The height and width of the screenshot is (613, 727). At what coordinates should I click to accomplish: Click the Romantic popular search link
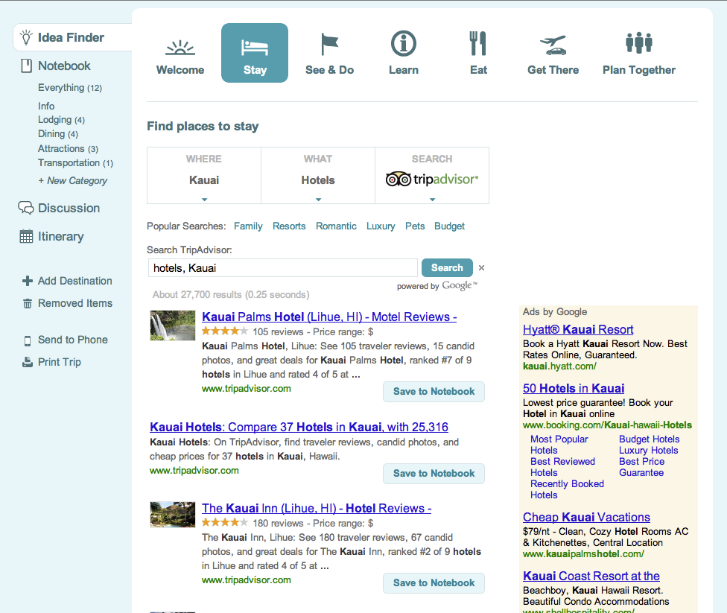[x=336, y=226]
